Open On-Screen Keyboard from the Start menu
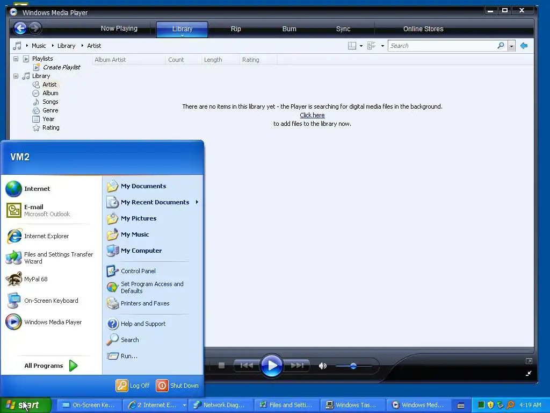Viewport: 550px width, 413px height. tap(51, 301)
